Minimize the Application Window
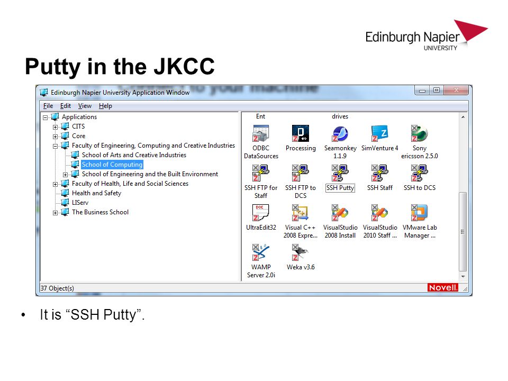The image size is (508, 381). pos(422,90)
